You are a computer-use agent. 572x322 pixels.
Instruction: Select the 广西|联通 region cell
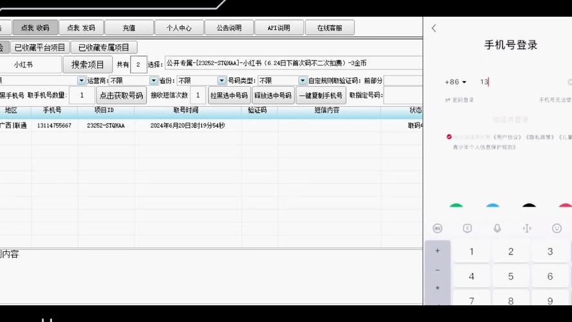pos(14,126)
